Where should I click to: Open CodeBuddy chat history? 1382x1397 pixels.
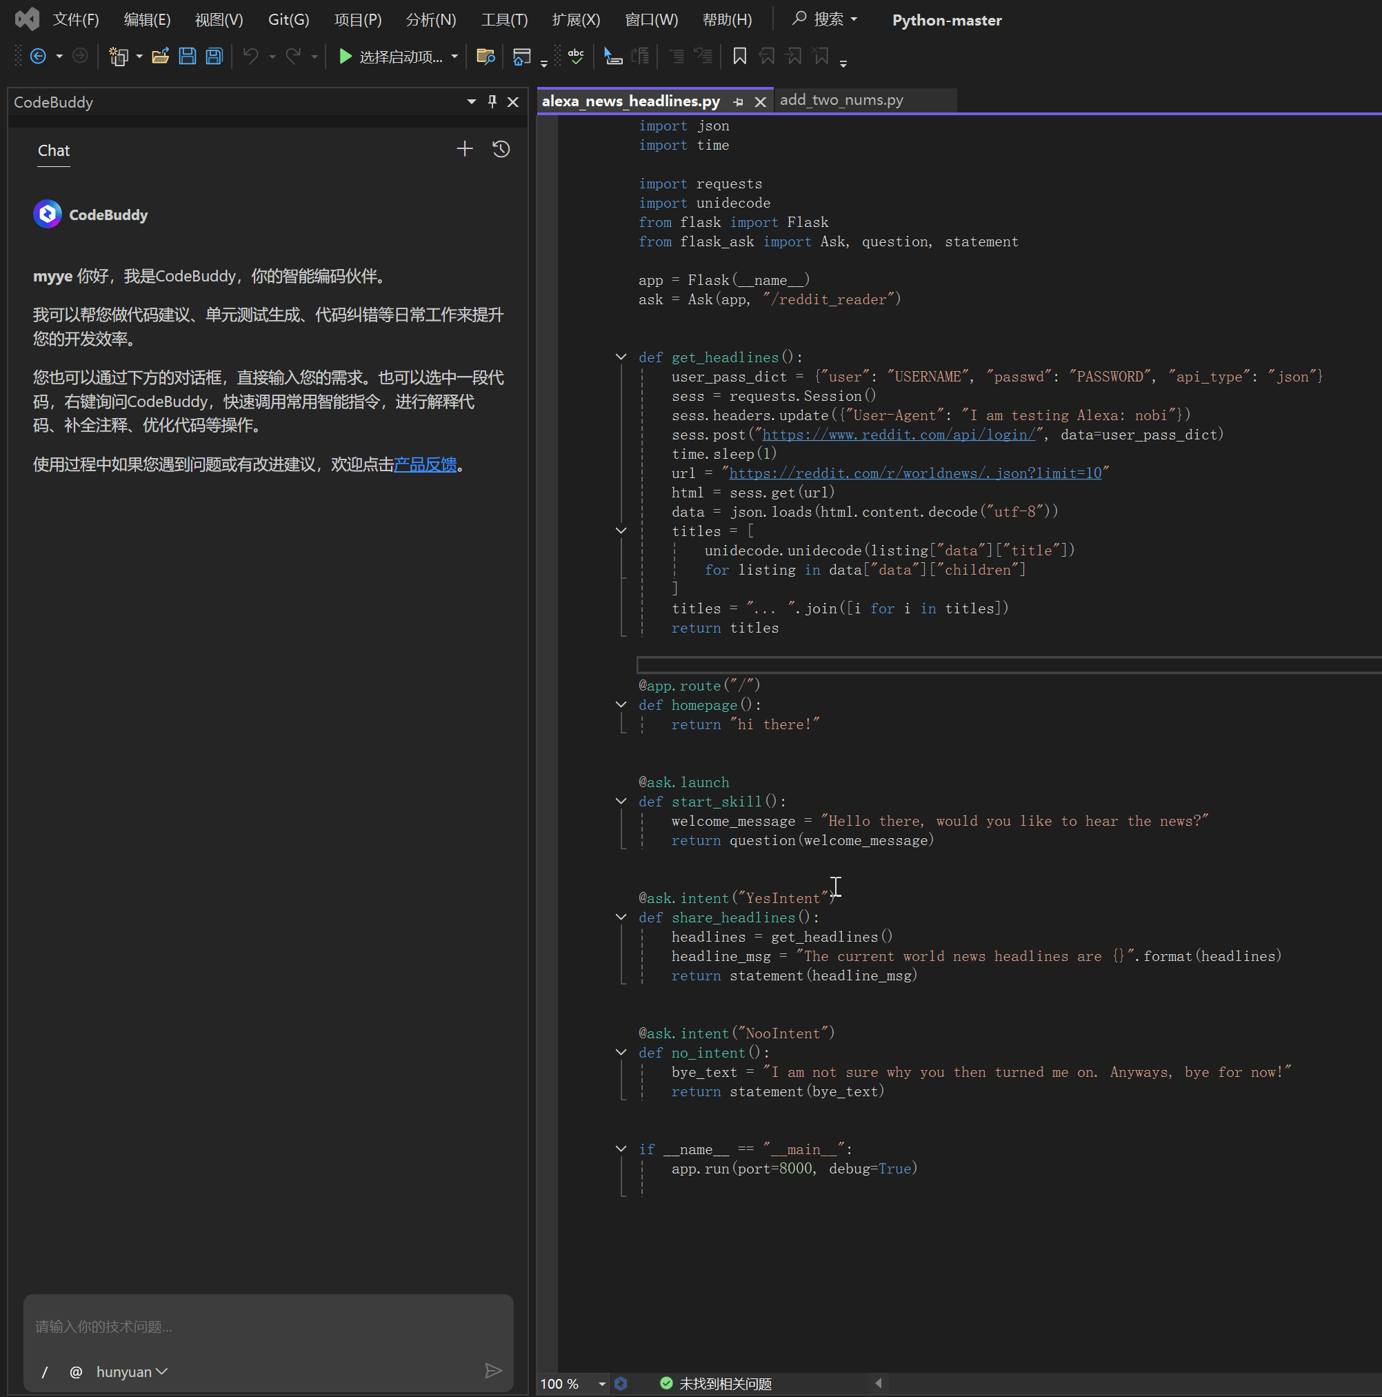tap(501, 149)
